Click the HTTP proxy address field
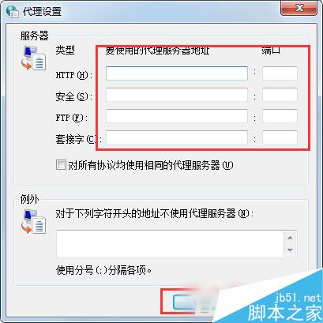This screenshot has height=323, width=323. (177, 73)
